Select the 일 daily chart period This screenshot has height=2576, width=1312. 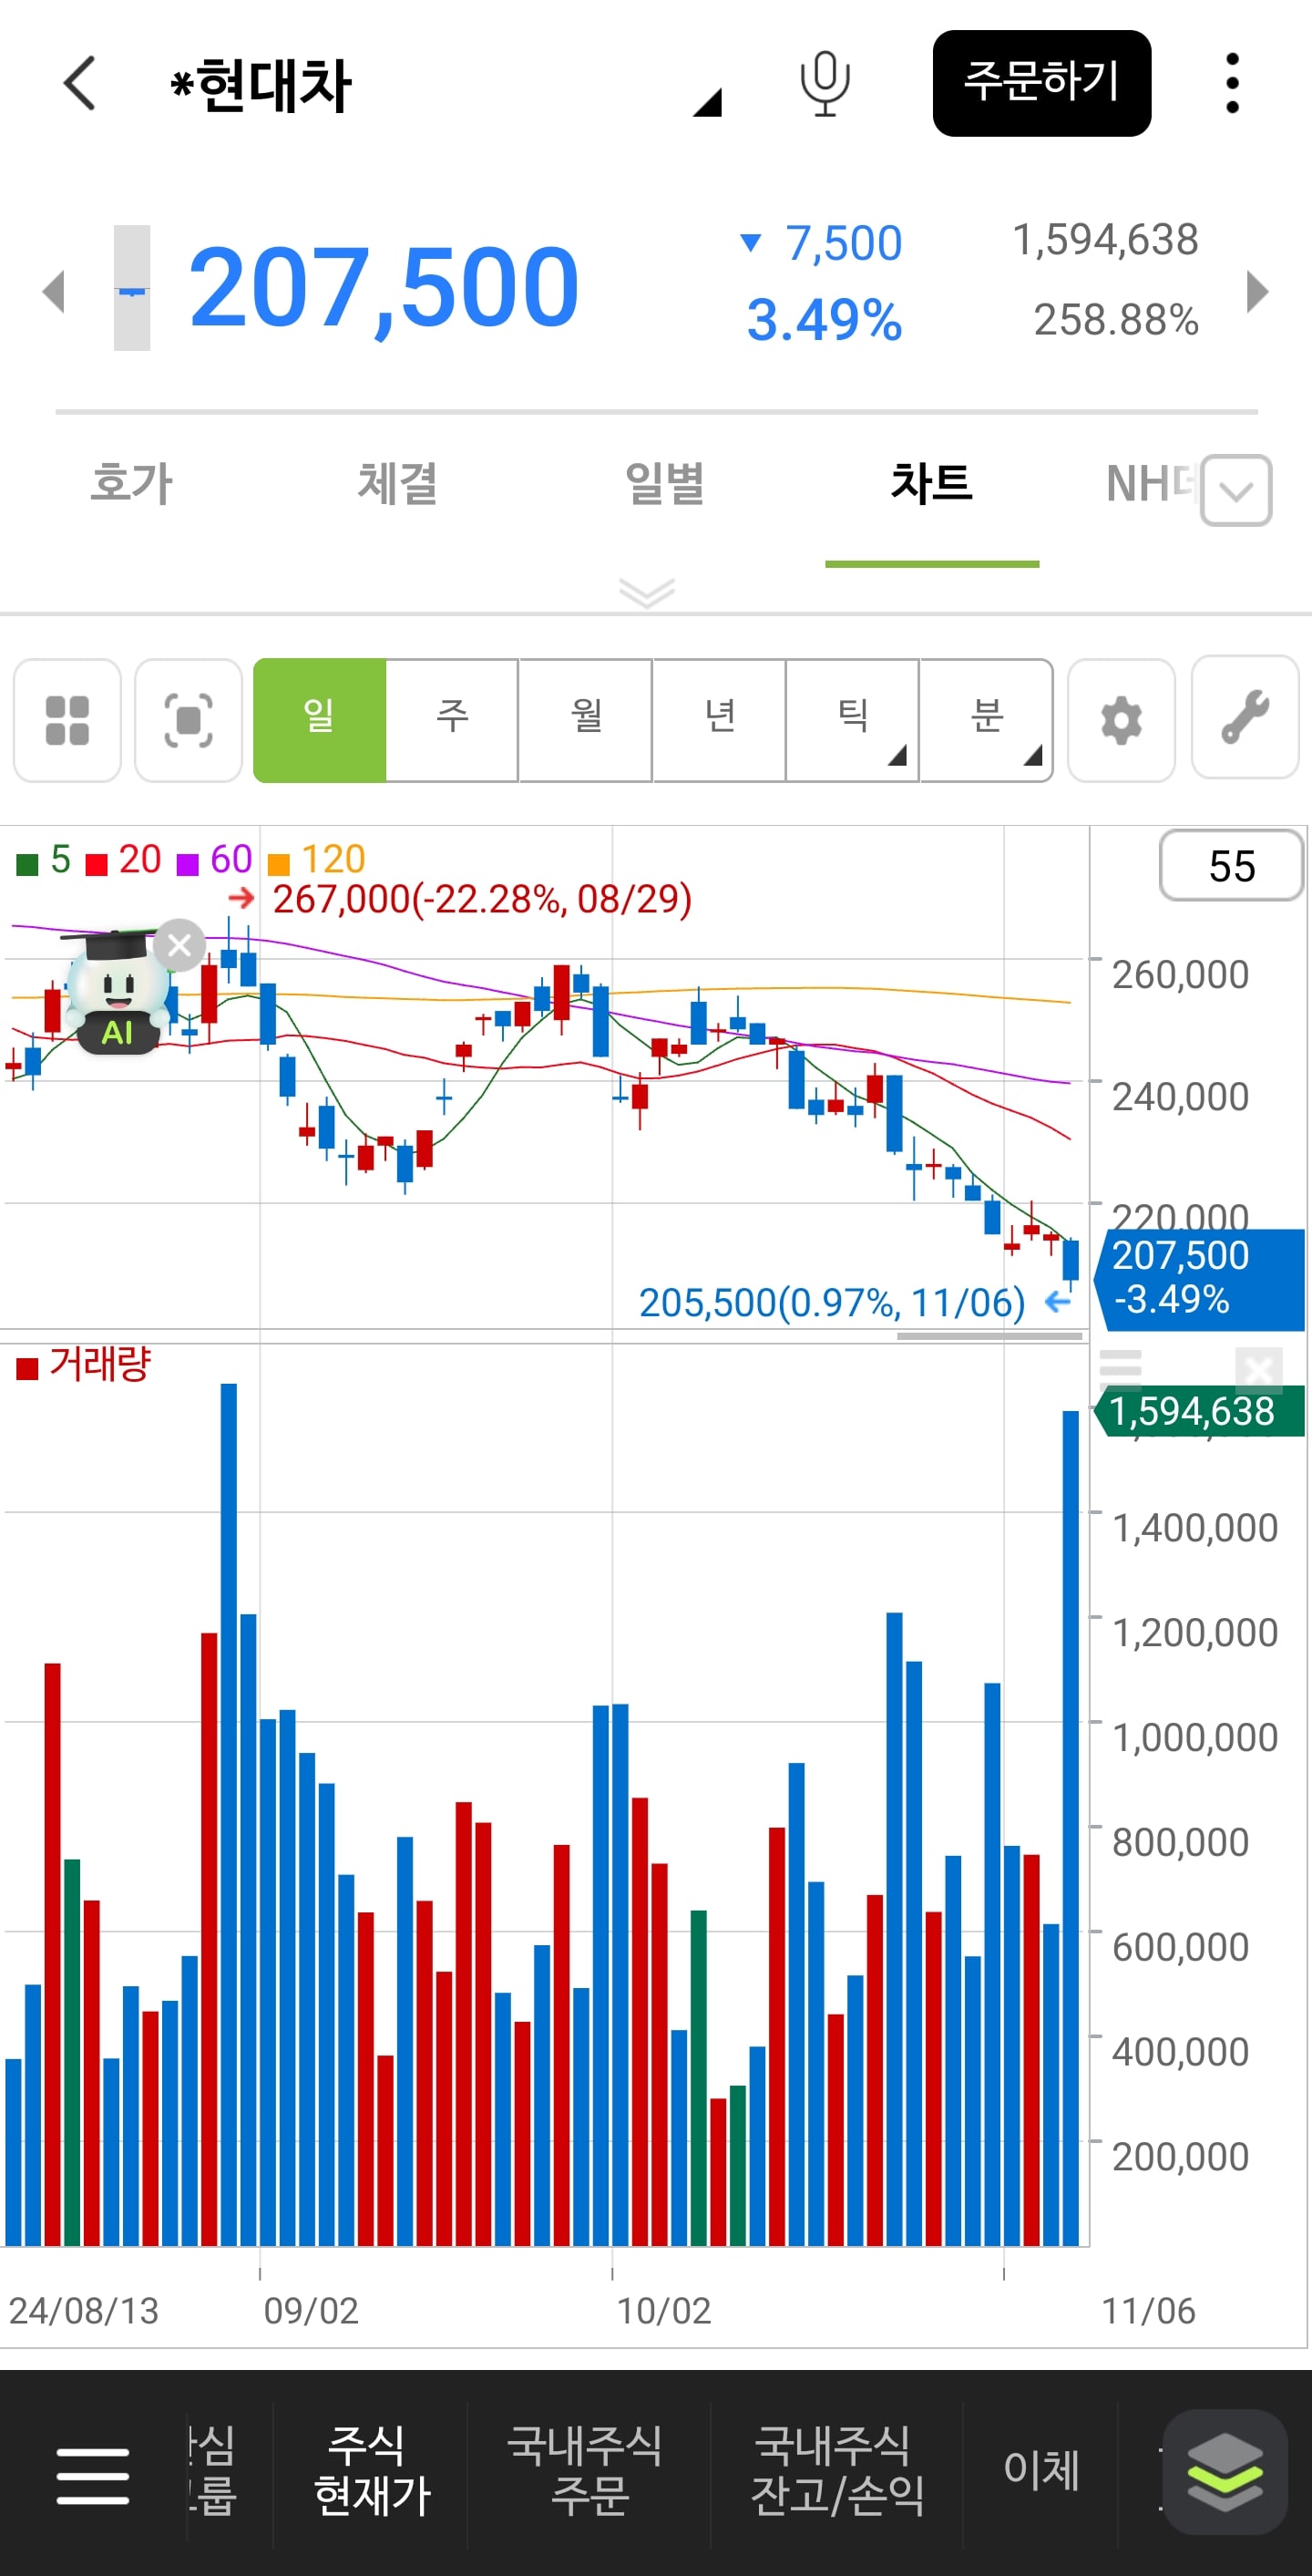tap(320, 720)
